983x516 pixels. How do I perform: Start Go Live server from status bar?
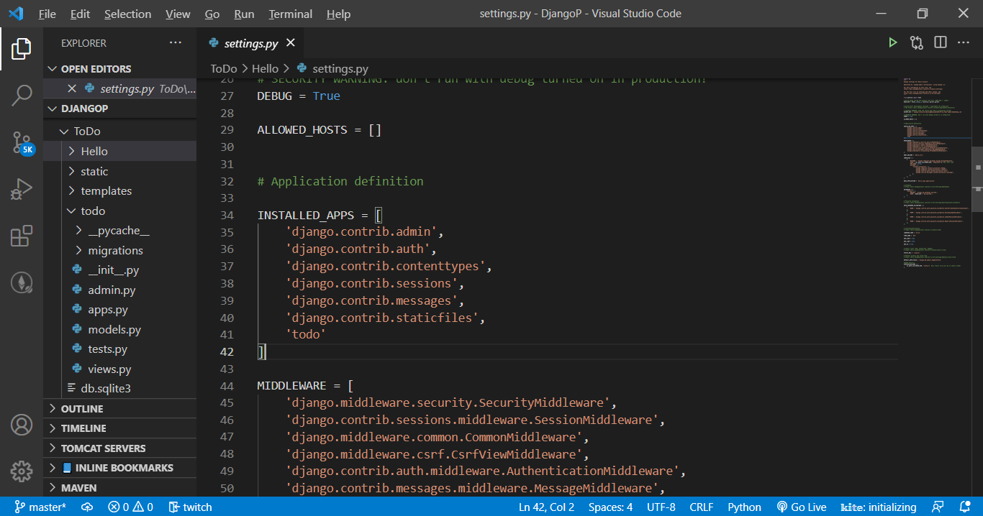tap(802, 507)
